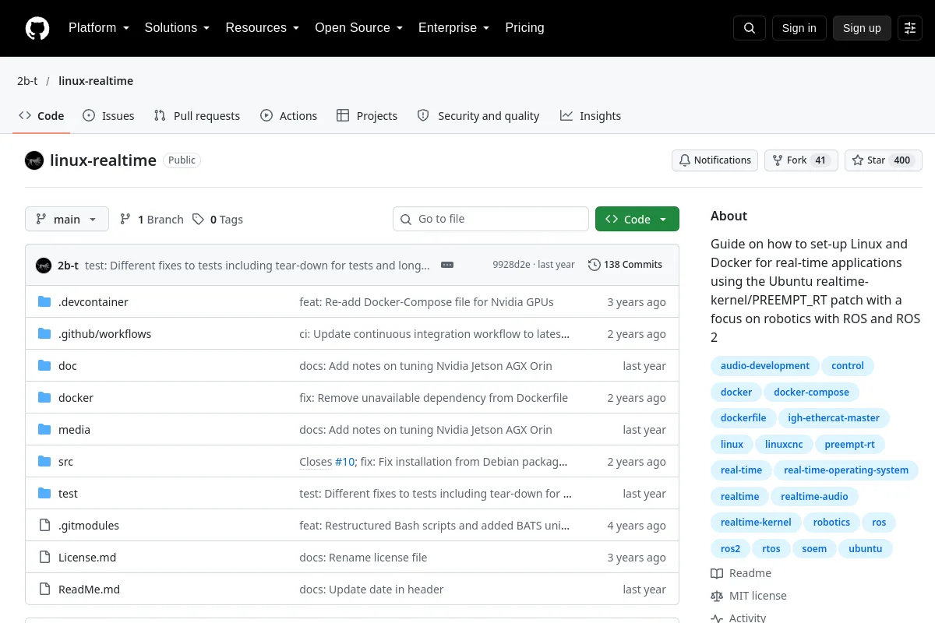Fork the repository with Fork button
Image resolution: width=935 pixels, height=623 pixels.
click(801, 160)
